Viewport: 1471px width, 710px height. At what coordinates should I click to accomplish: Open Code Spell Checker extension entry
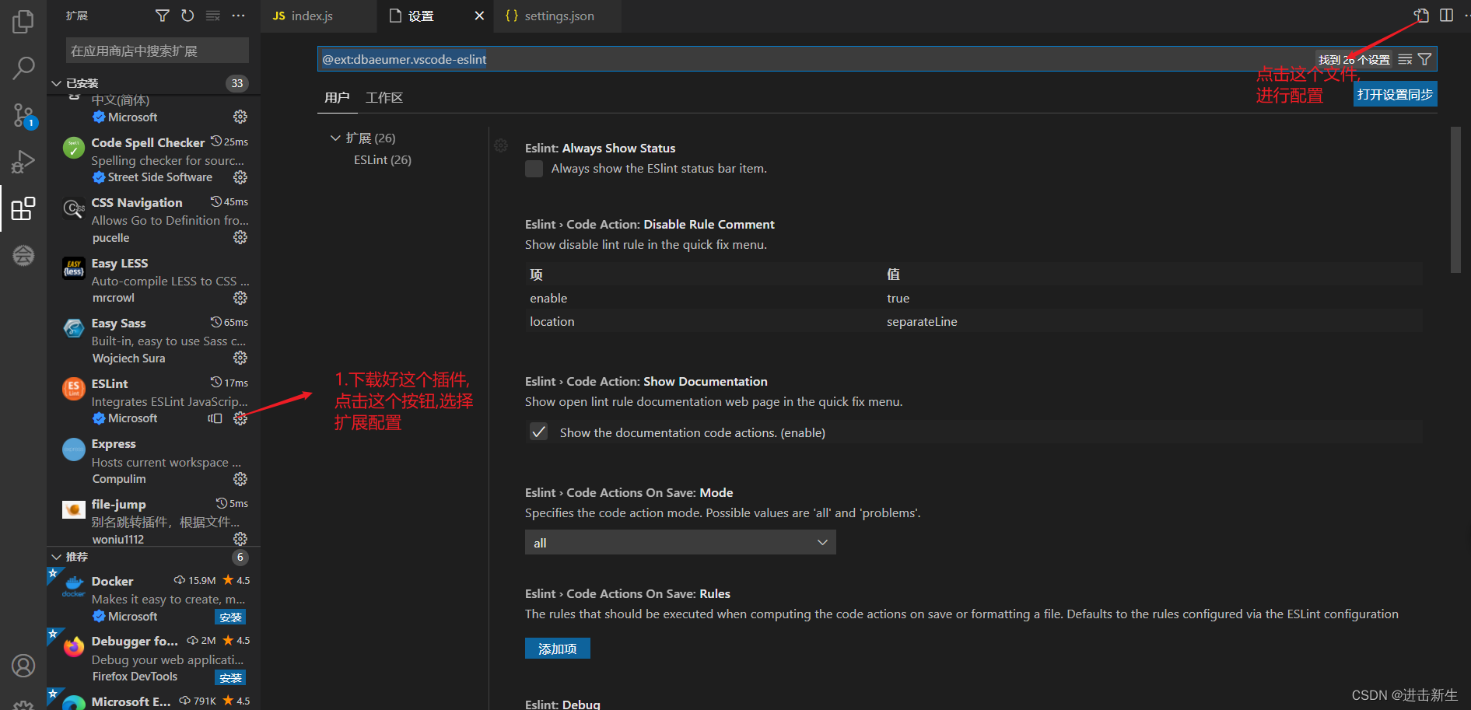click(154, 159)
